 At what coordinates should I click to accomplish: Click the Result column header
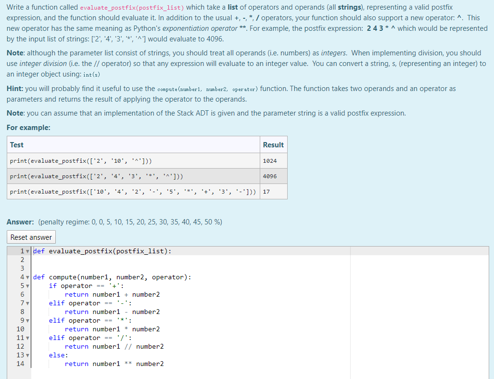click(273, 144)
